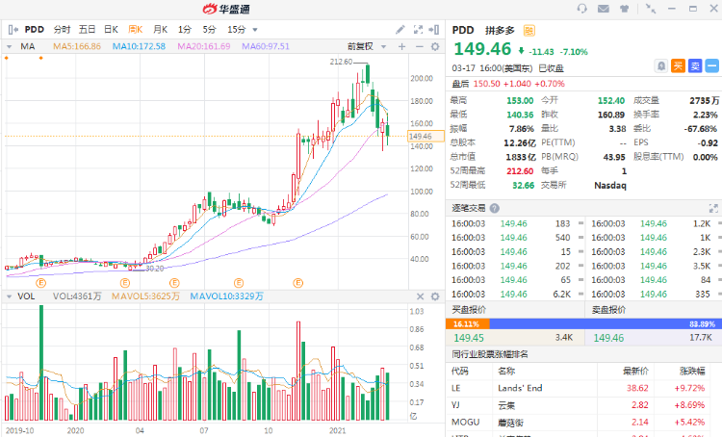722x437 pixels.
Task: Close the VOL indicator panel
Action: click(420, 296)
